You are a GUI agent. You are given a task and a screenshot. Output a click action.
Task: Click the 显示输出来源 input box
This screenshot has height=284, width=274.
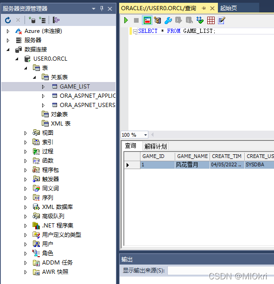221,271
